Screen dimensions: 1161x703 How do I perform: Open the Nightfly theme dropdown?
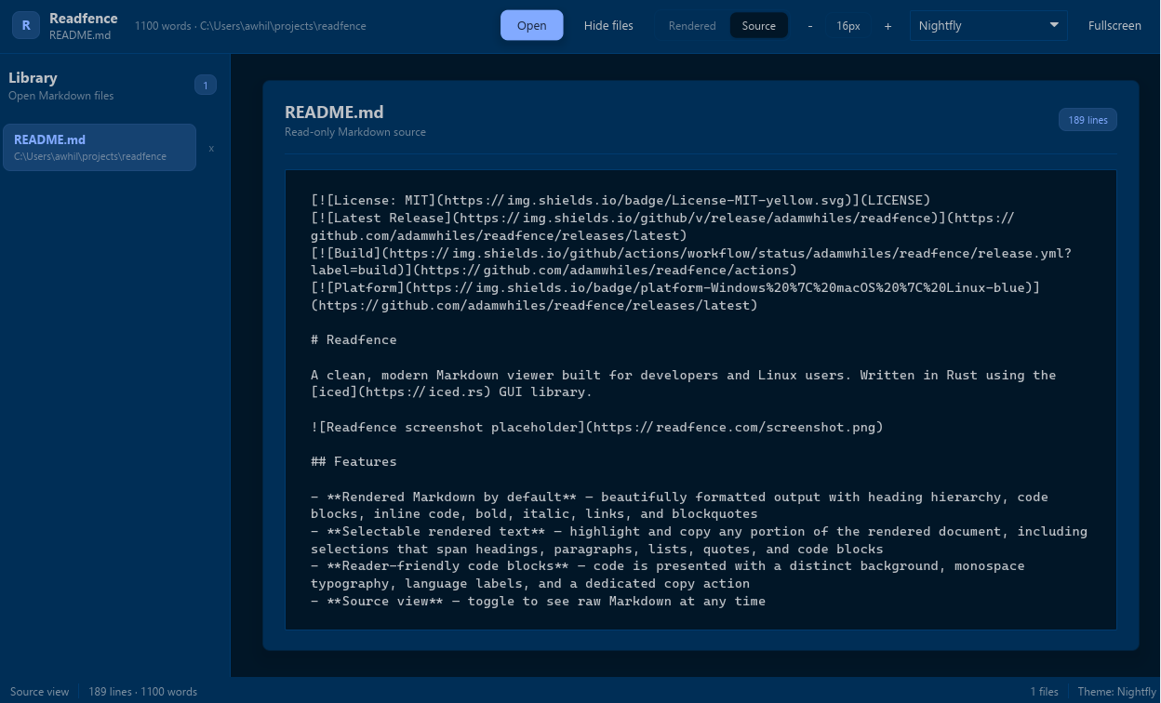[x=988, y=25]
